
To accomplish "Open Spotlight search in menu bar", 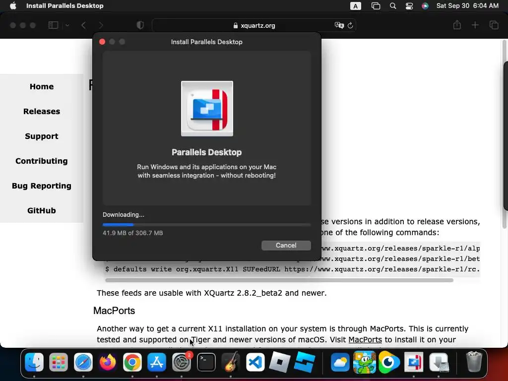I will (393, 6).
